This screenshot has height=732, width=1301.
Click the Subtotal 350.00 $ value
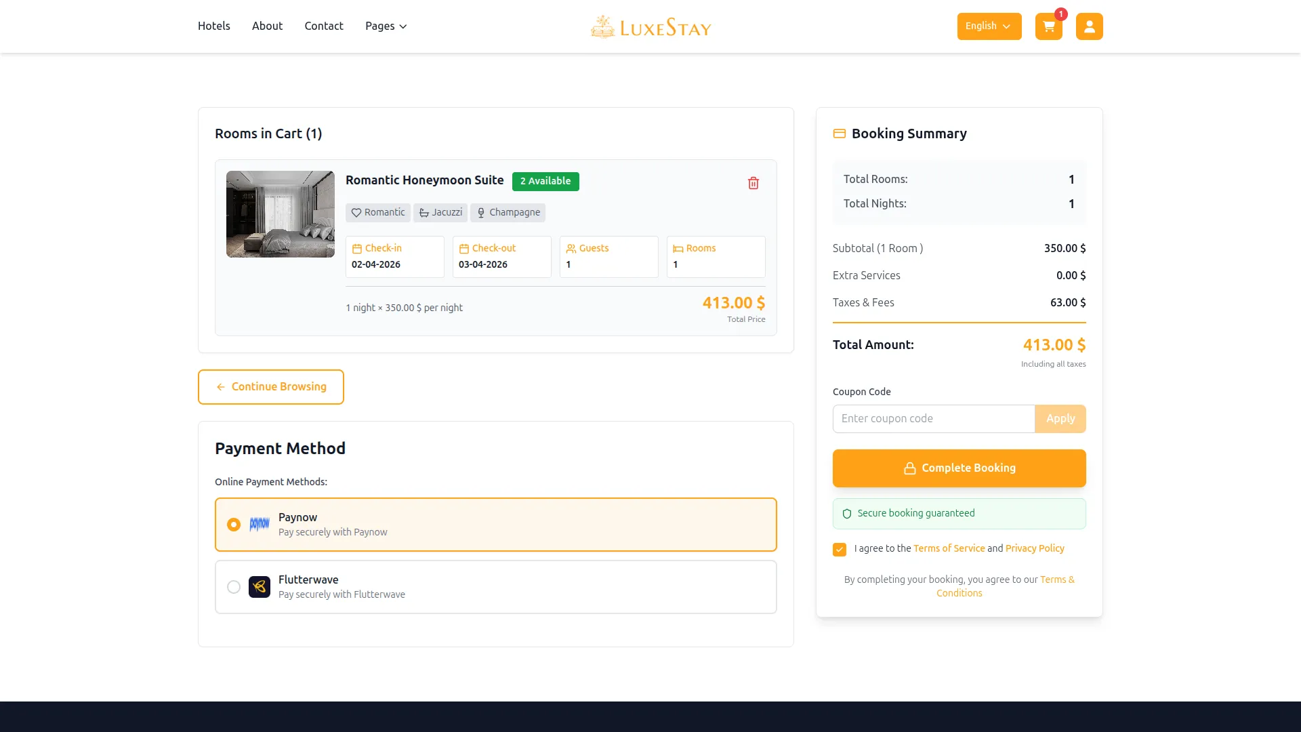pyautogui.click(x=1065, y=249)
